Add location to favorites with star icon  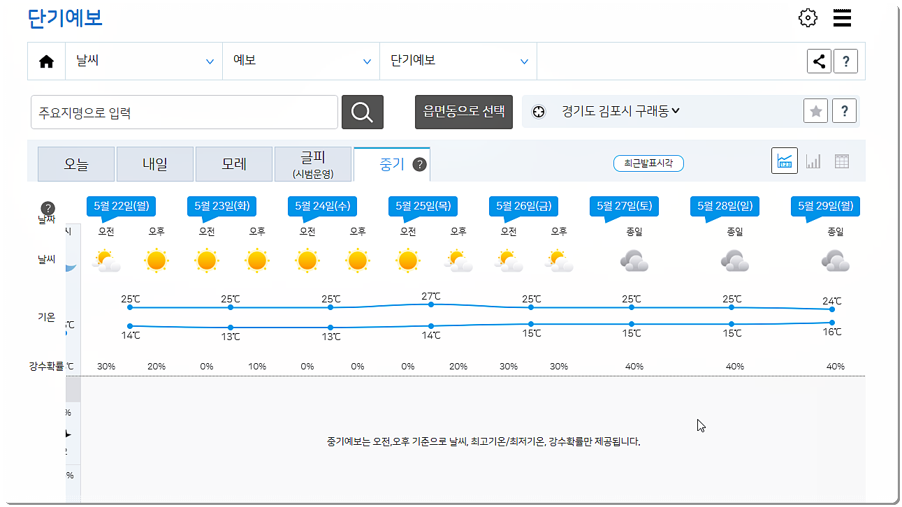pos(816,111)
